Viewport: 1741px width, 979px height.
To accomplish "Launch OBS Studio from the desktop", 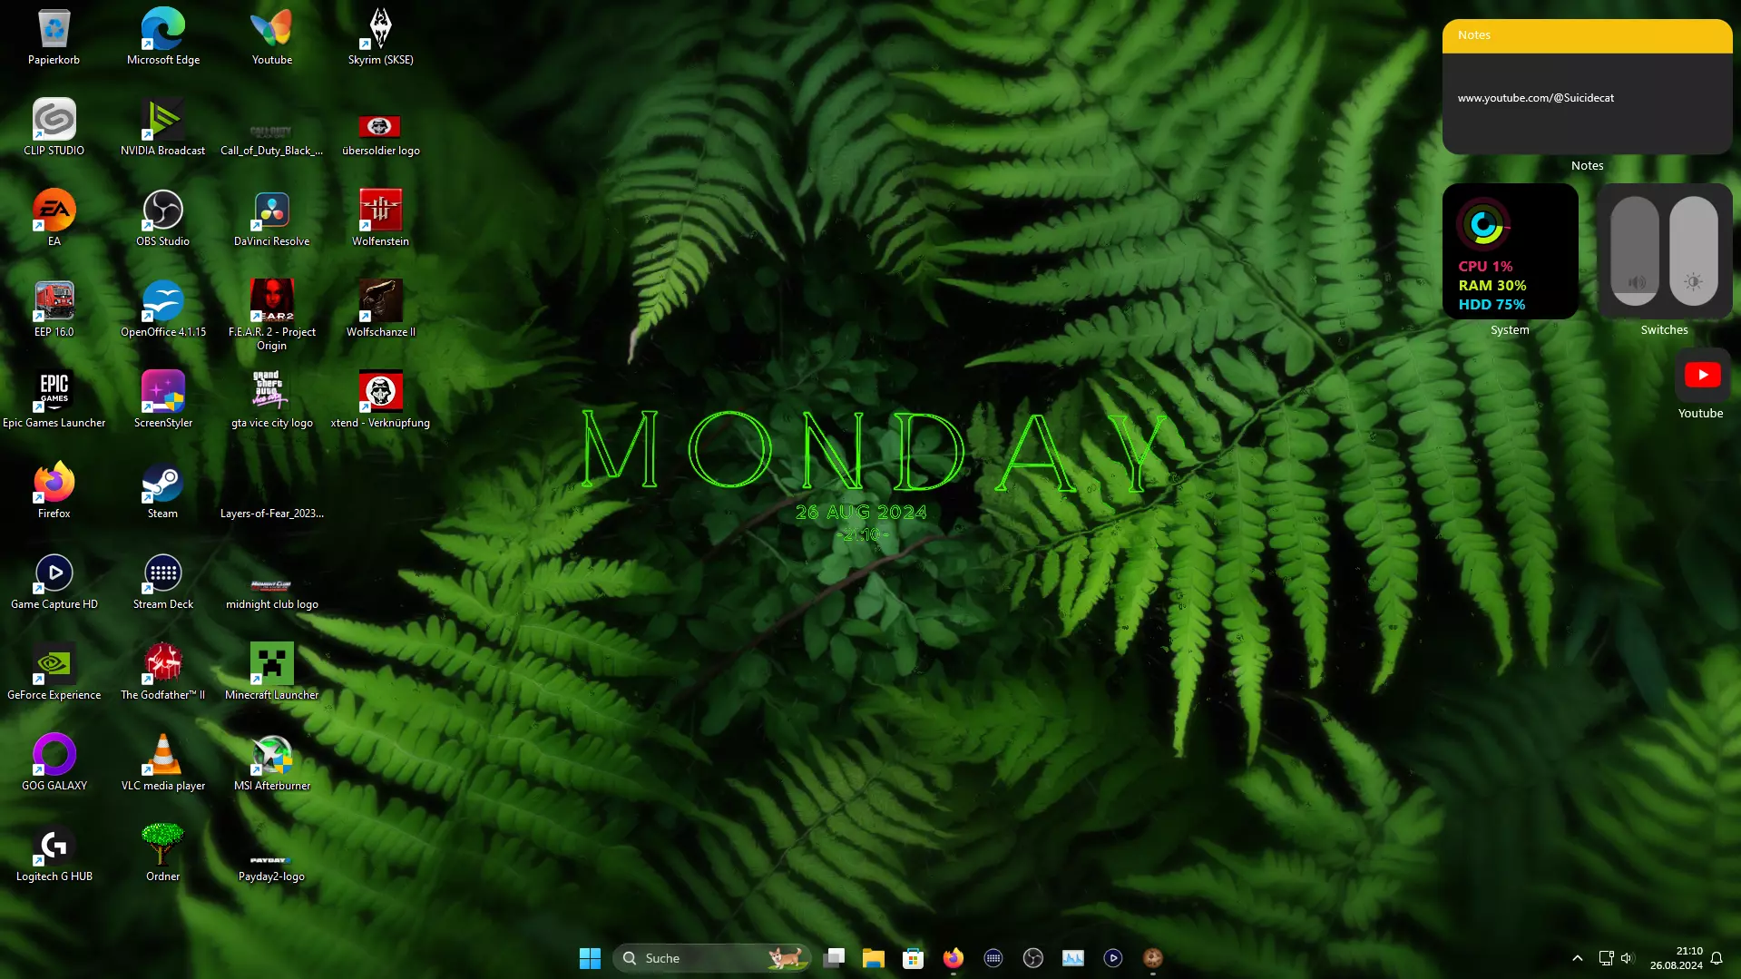I will click(x=163, y=218).
